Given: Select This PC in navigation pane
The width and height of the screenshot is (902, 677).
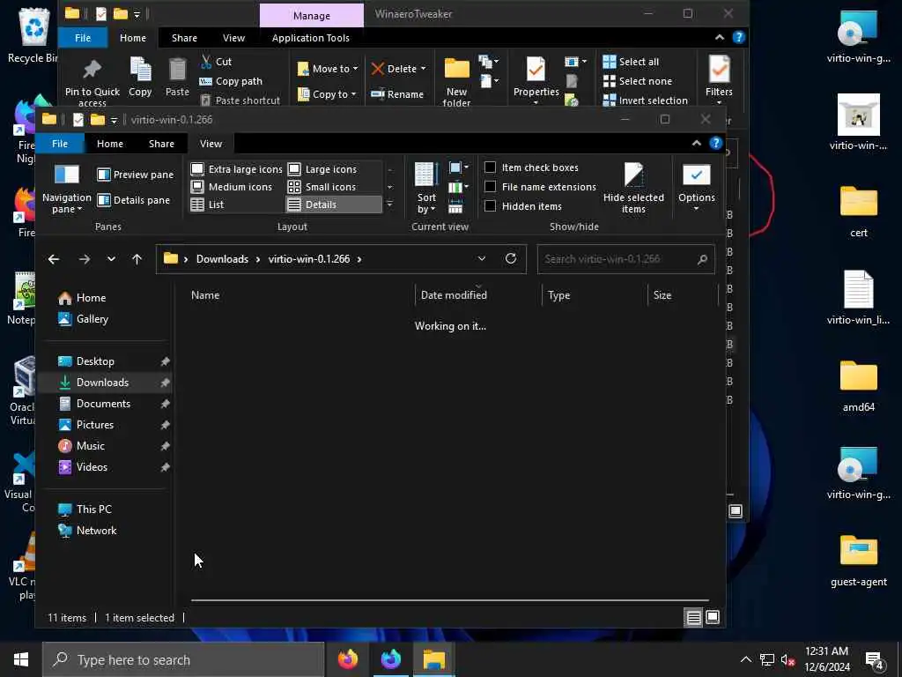Looking at the screenshot, I should click(85, 509).
